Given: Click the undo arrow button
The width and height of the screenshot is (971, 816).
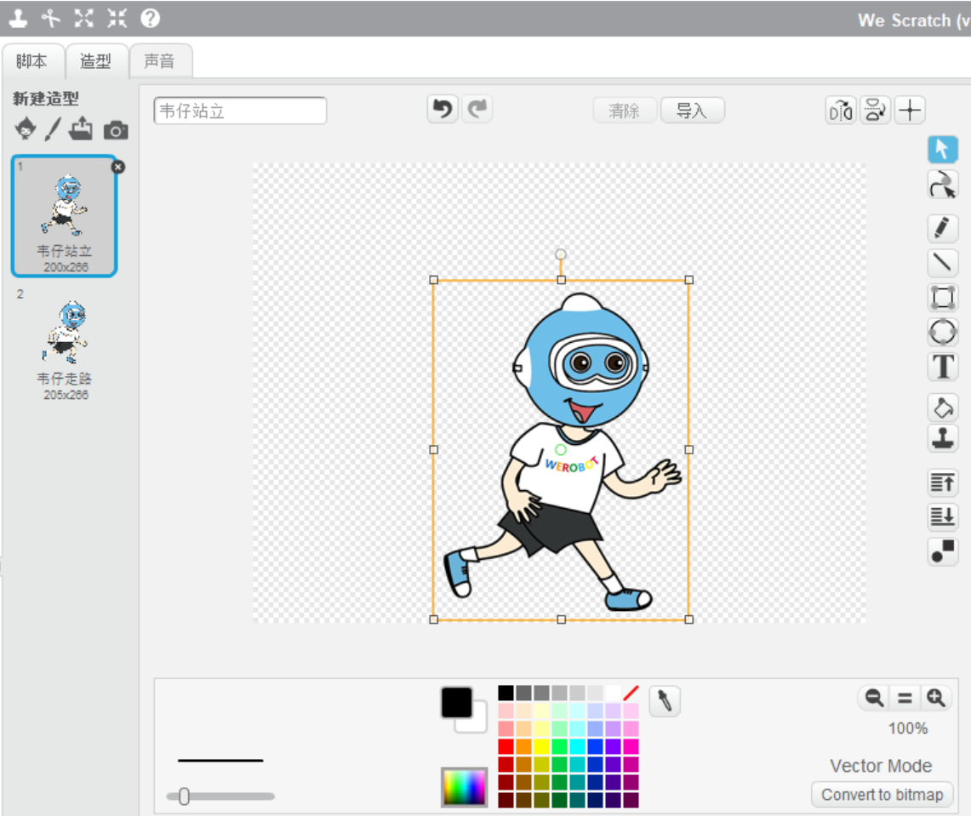Looking at the screenshot, I should (x=443, y=110).
